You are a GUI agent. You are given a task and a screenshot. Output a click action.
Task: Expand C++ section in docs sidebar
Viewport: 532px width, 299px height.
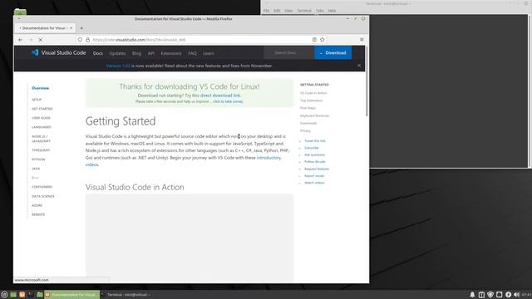(35, 178)
